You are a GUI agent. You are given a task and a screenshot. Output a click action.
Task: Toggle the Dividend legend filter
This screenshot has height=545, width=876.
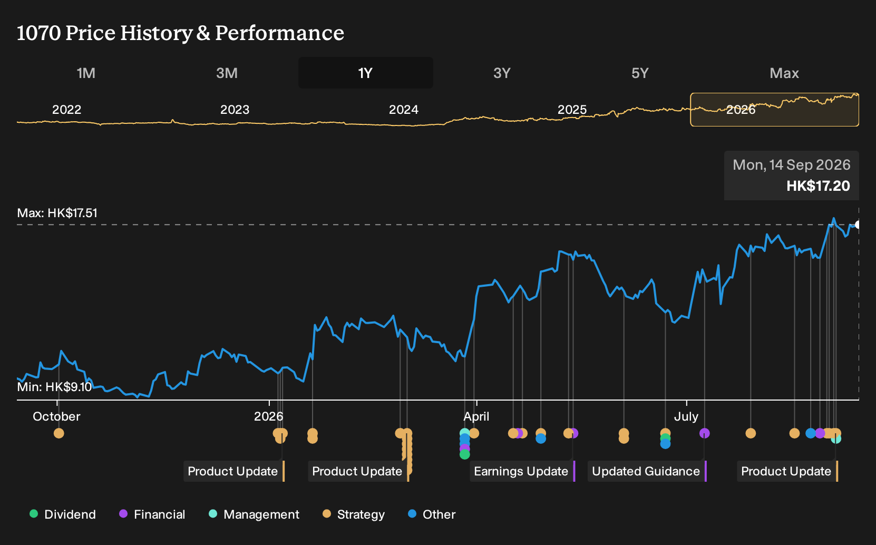[x=63, y=514]
